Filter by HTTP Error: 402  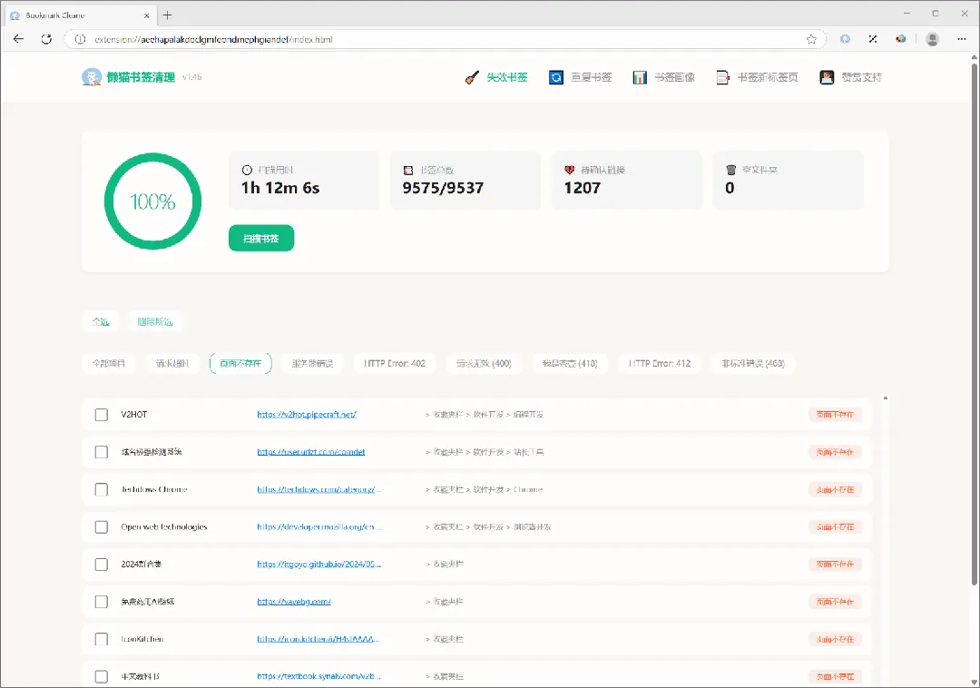tap(395, 363)
